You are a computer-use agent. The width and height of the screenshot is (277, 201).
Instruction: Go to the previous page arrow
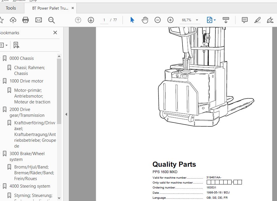(x=78, y=20)
